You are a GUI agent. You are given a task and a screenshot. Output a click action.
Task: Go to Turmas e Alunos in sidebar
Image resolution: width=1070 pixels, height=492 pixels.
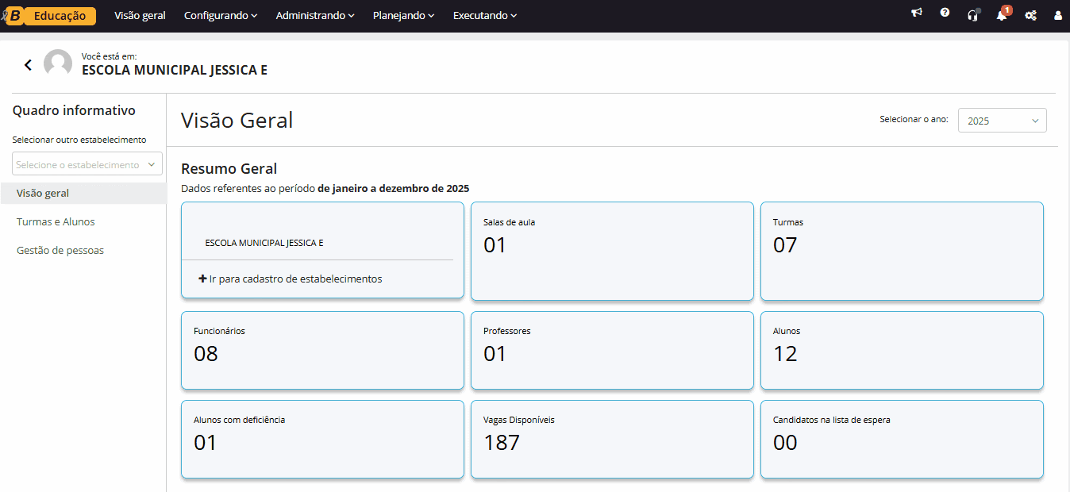coord(56,222)
